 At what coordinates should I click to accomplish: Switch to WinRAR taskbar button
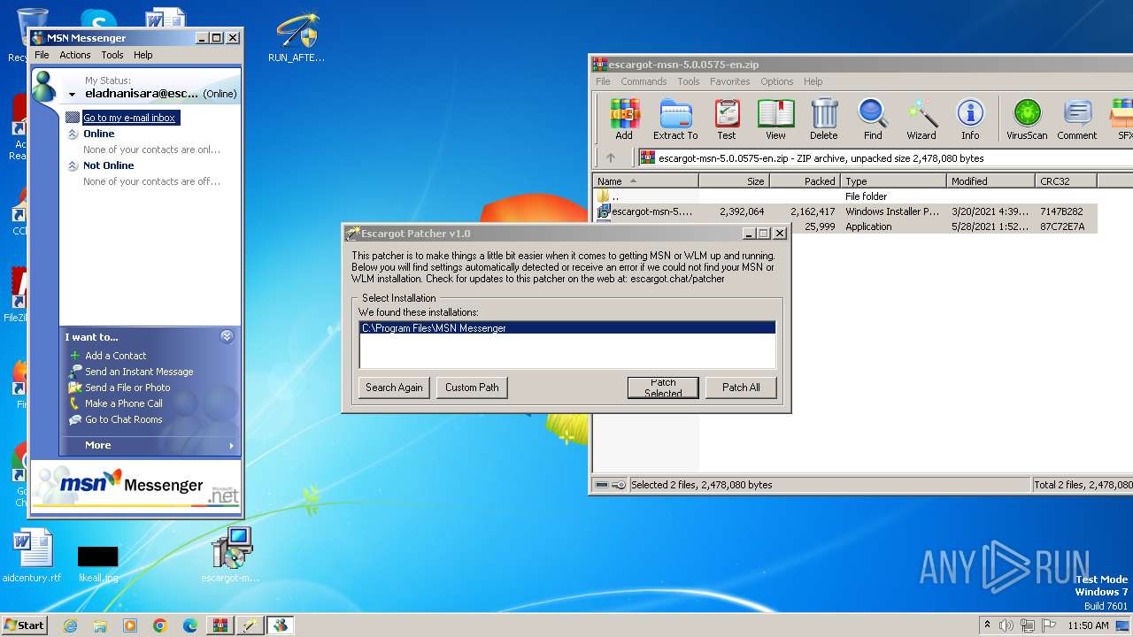[220, 625]
